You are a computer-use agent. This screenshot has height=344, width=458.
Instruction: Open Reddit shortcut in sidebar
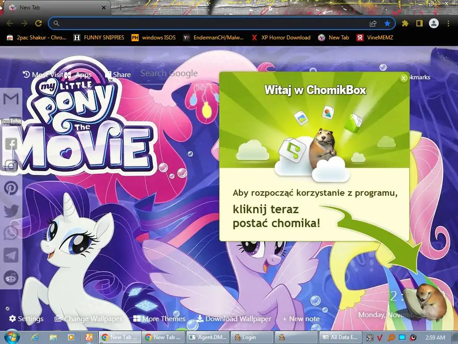(11, 278)
